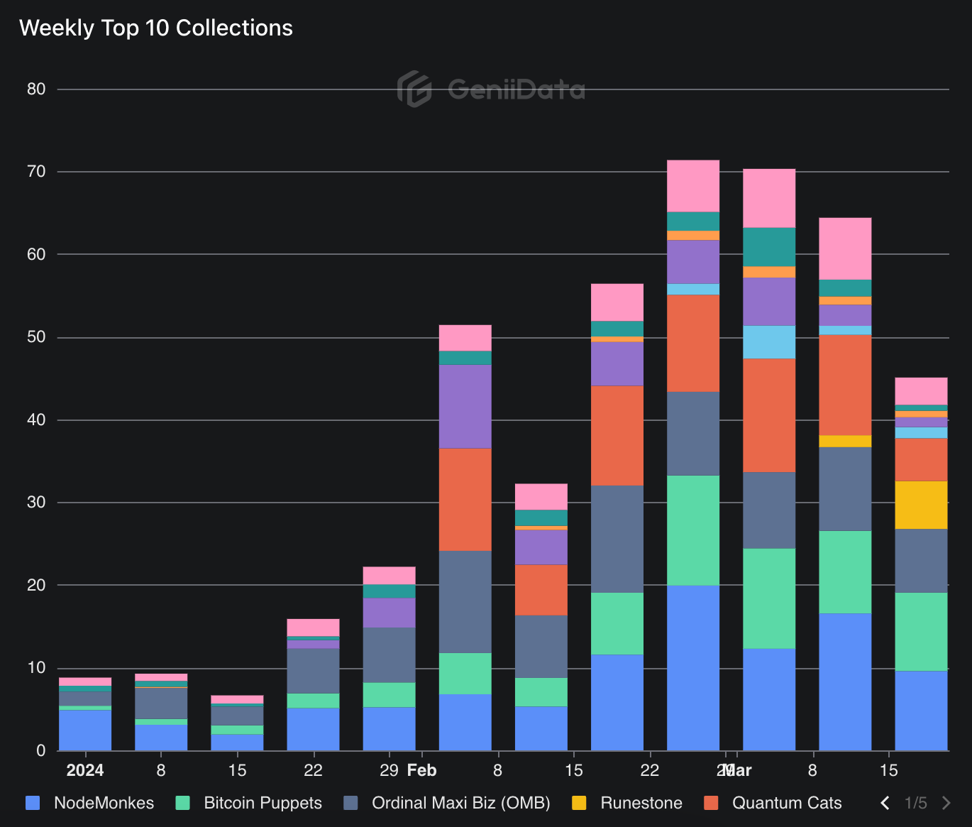This screenshot has width=972, height=827.
Task: Go to the previous legend page arrow
Action: 885,803
